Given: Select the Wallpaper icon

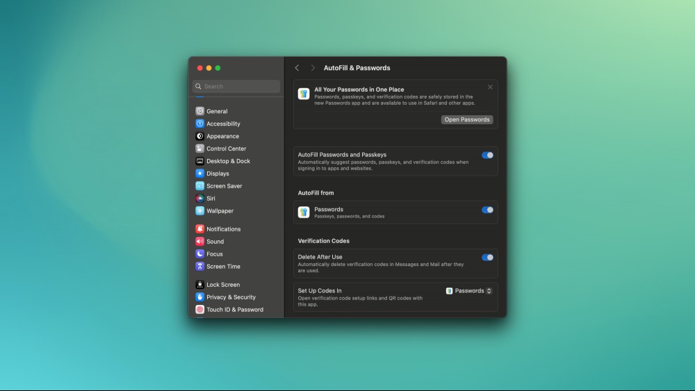Looking at the screenshot, I should click(x=200, y=210).
